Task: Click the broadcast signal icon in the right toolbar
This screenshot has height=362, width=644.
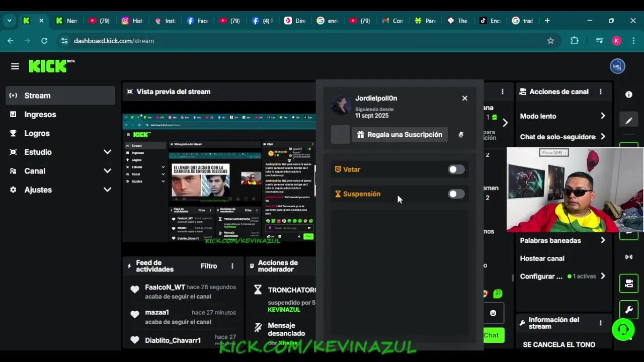Action: [x=629, y=257]
